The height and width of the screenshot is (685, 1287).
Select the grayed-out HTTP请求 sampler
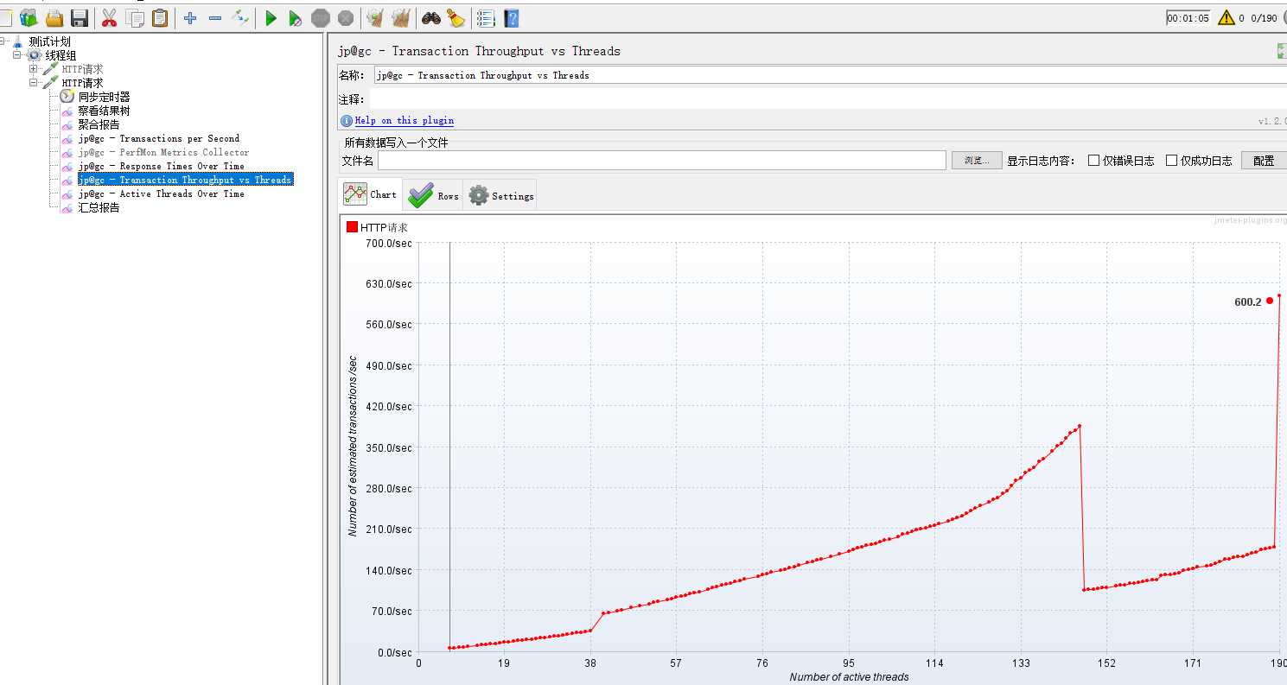82,69
